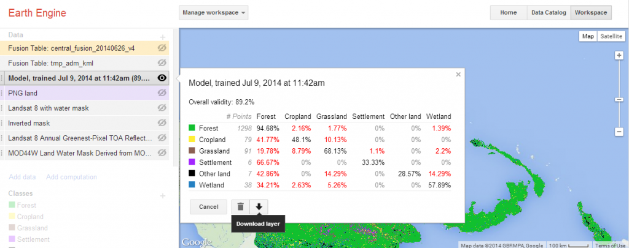Click the map zoom slider handle
The image size is (629, 248).
619,100
